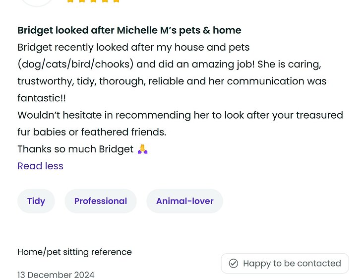Viewport: 362px width, 278px height.
Task: Click the Home/pet sitting reference label
Action: pyautogui.click(x=74, y=252)
